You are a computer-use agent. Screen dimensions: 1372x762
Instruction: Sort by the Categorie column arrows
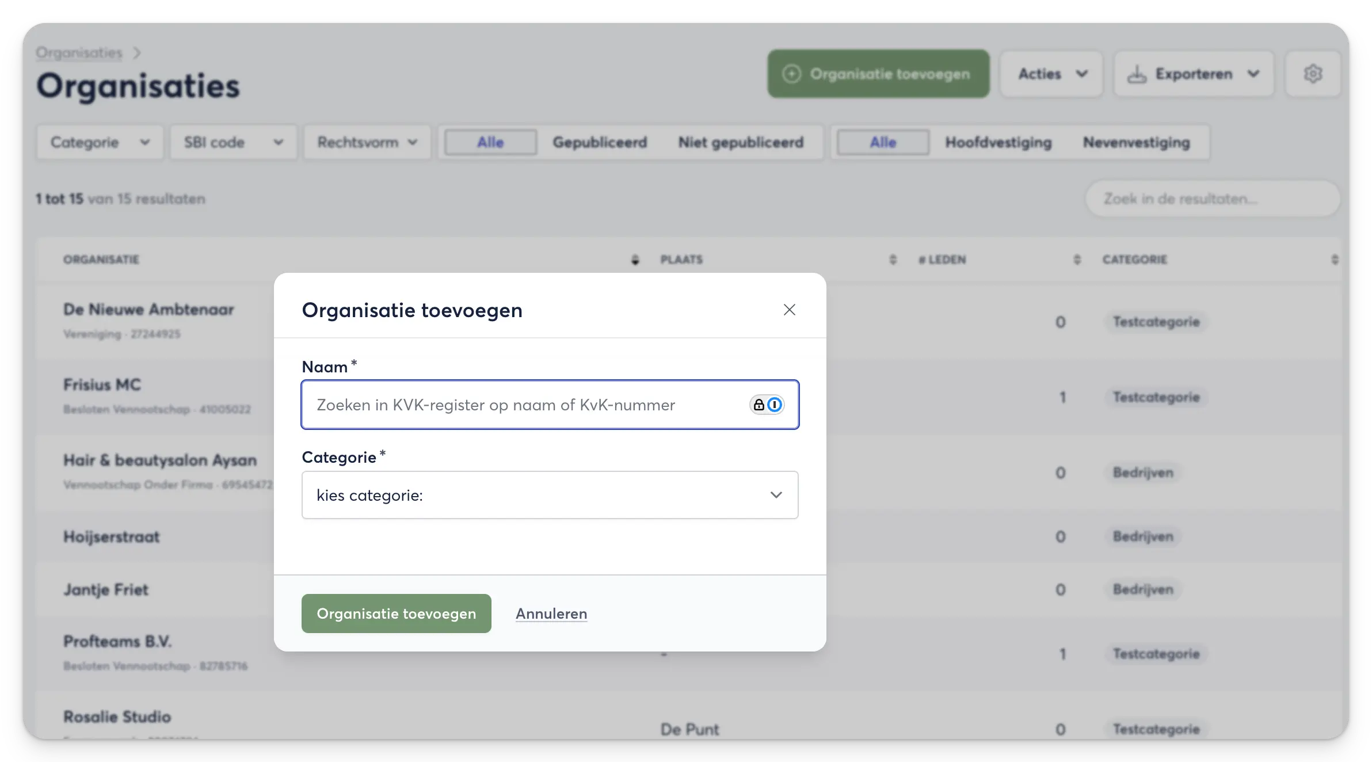tap(1335, 260)
